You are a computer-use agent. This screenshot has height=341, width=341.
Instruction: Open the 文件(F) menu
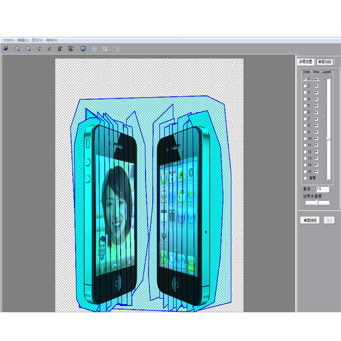point(9,40)
